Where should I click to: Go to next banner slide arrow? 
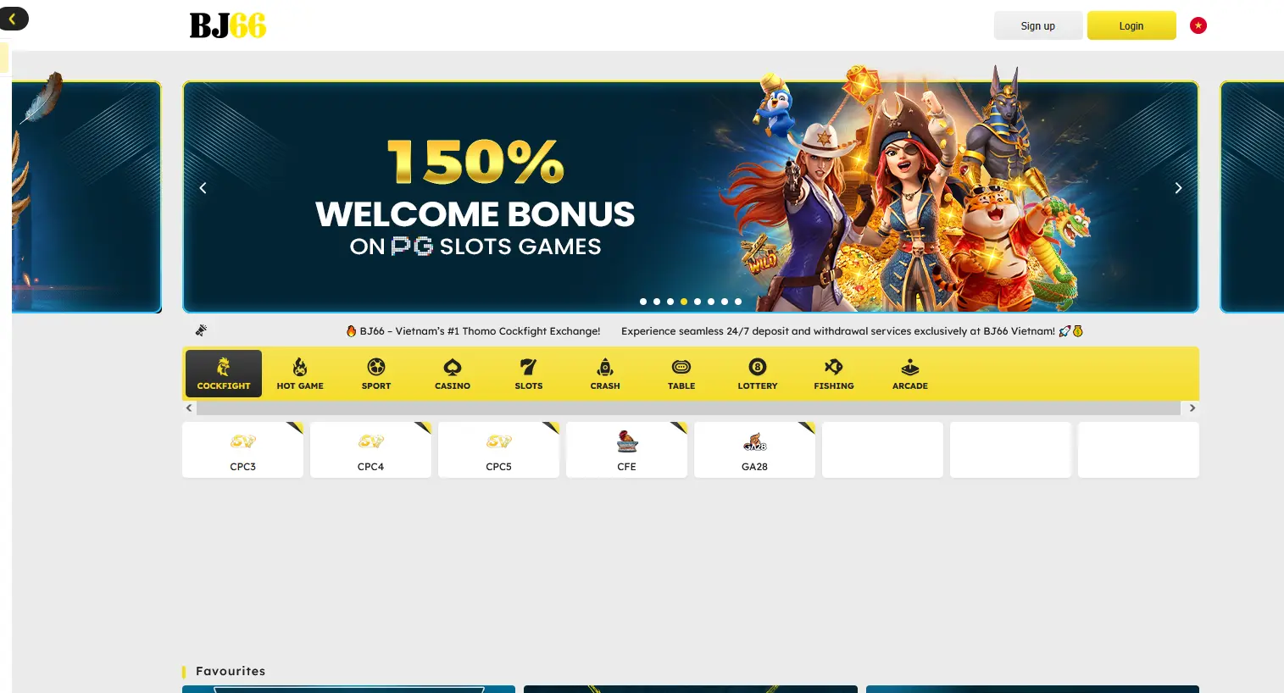[x=1178, y=188]
